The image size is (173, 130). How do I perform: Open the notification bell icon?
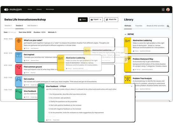tap(163, 10)
